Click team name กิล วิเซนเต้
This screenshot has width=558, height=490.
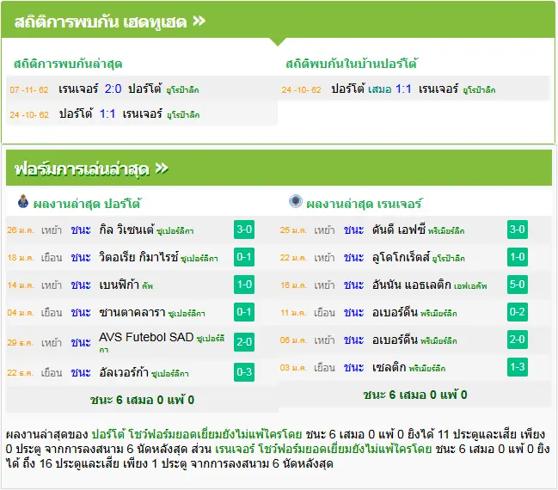click(126, 230)
